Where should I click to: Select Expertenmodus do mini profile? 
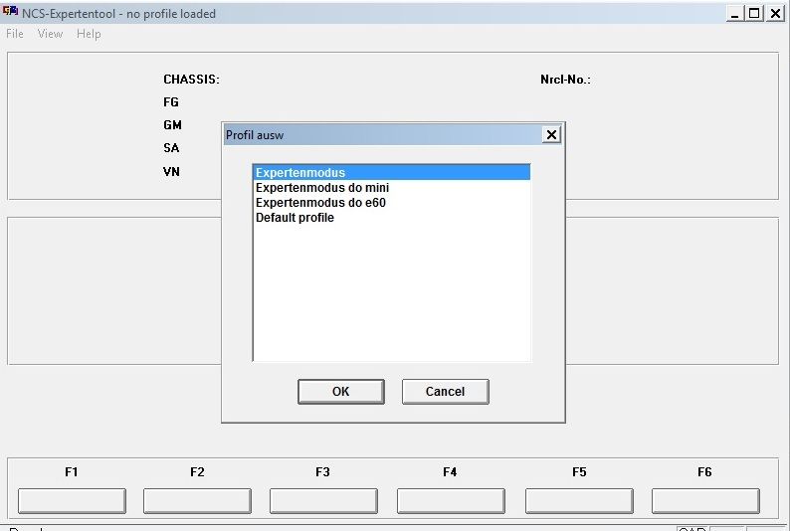click(391, 188)
